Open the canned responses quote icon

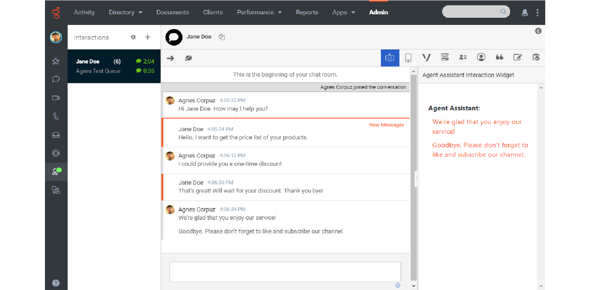pyautogui.click(x=499, y=57)
